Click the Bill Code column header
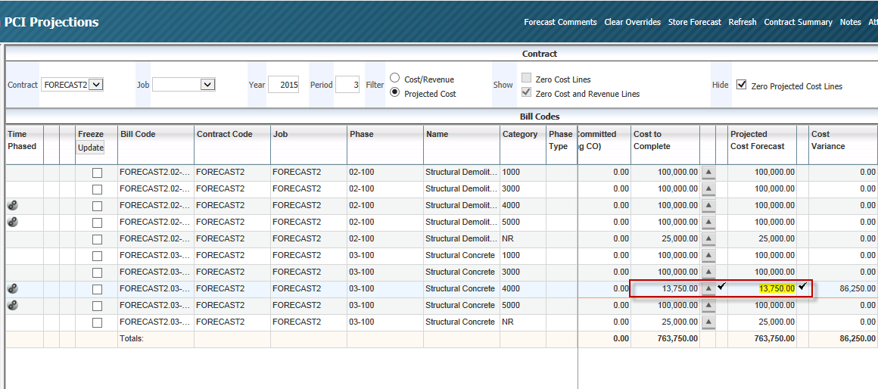The image size is (878, 389). coord(156,145)
